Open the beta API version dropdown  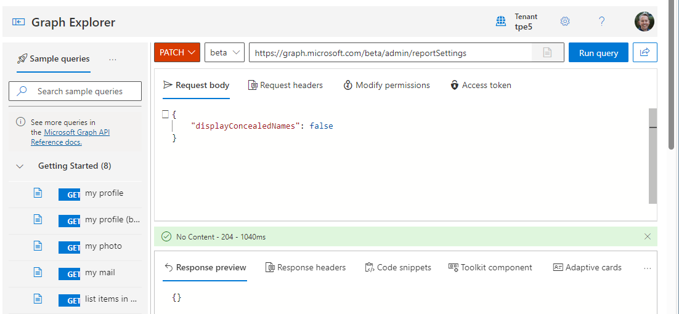point(224,53)
